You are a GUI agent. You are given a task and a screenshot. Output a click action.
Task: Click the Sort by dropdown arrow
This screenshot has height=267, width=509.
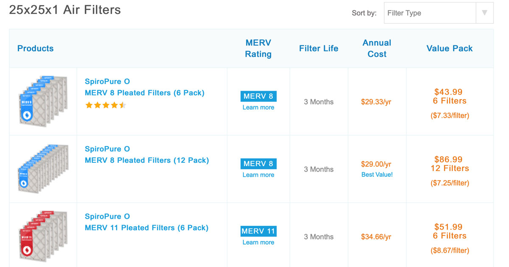coord(484,13)
